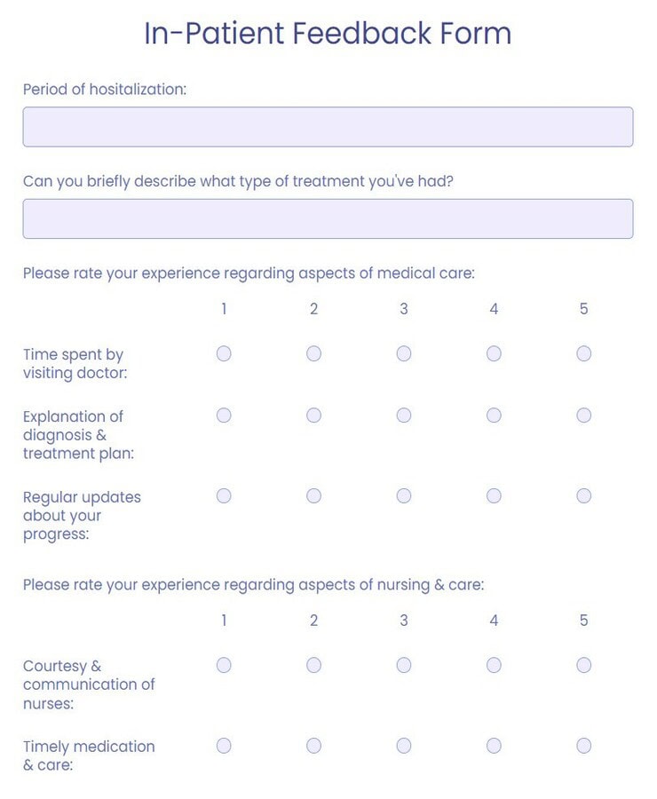Choose rating 5 for timely medication & care

point(583,746)
